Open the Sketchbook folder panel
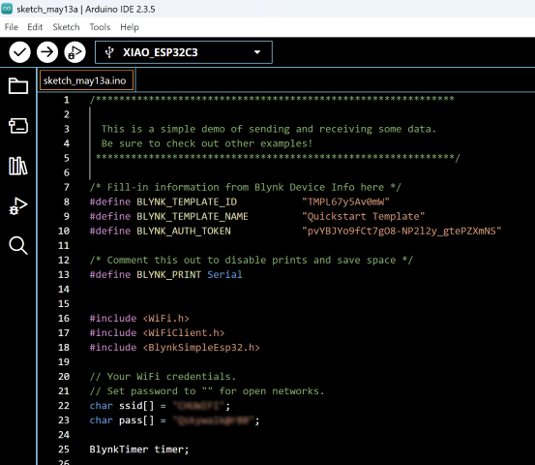 [18, 86]
